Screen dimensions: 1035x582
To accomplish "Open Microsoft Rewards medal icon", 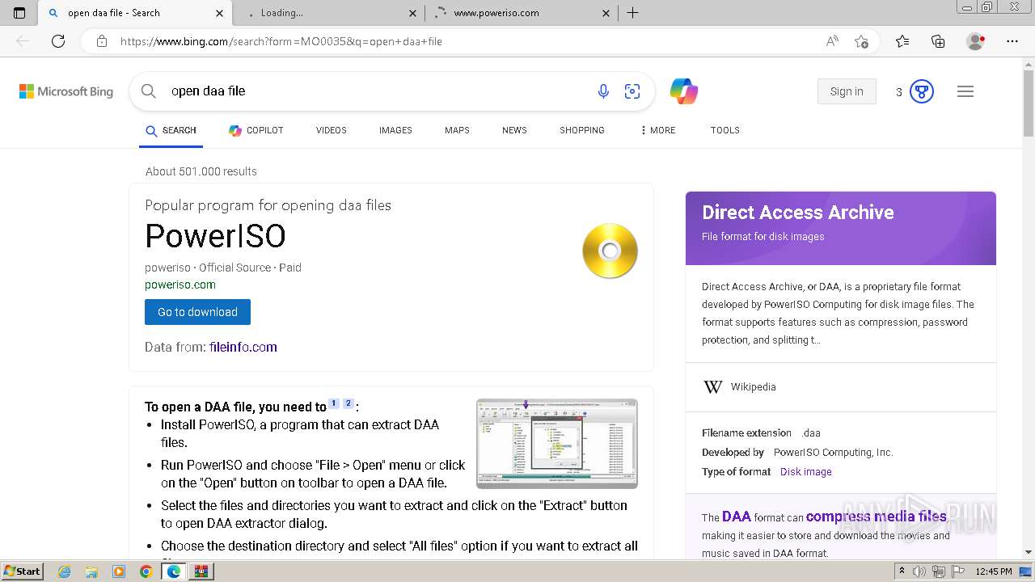I will pyautogui.click(x=922, y=91).
